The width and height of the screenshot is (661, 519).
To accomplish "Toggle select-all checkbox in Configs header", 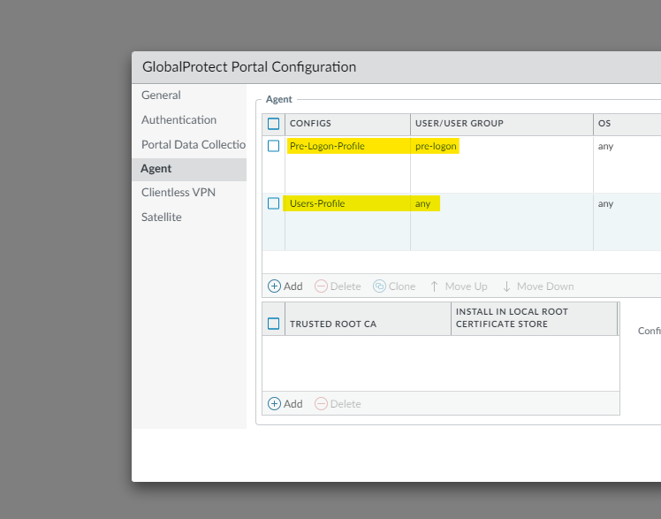I will click(274, 124).
